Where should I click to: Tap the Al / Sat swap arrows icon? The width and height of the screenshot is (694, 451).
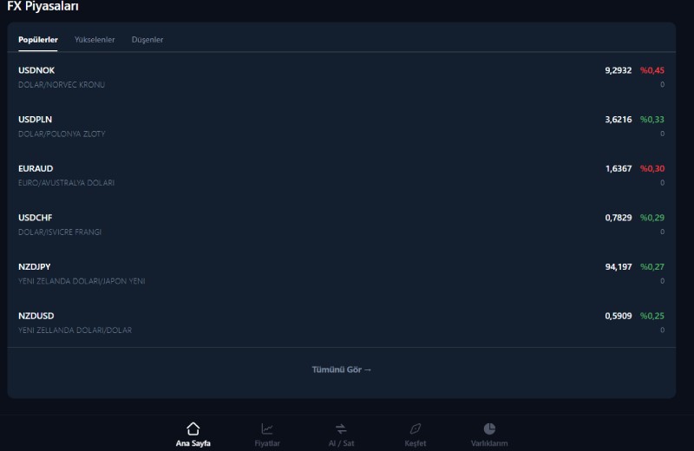341,428
